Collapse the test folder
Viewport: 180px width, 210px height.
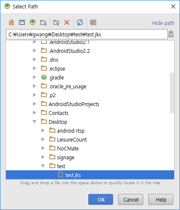pyautogui.click(x=43, y=166)
